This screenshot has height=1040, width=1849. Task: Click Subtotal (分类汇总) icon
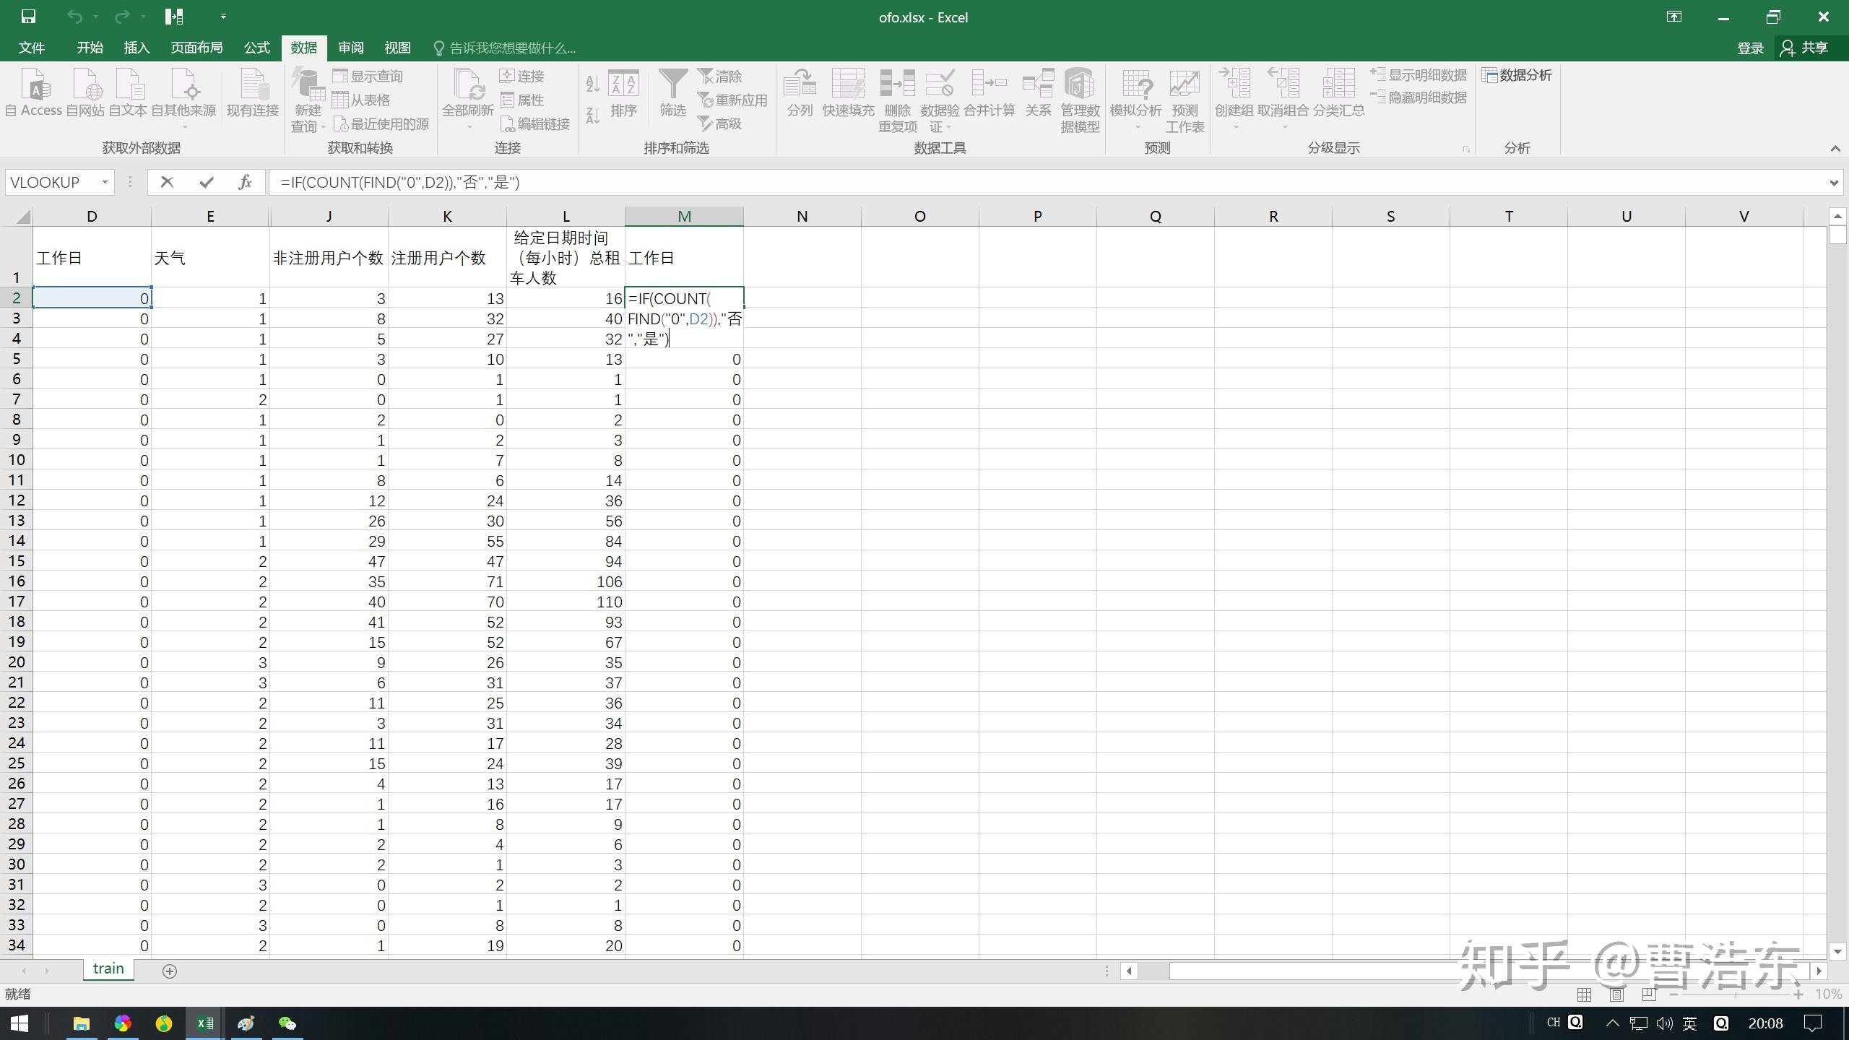[x=1338, y=92]
